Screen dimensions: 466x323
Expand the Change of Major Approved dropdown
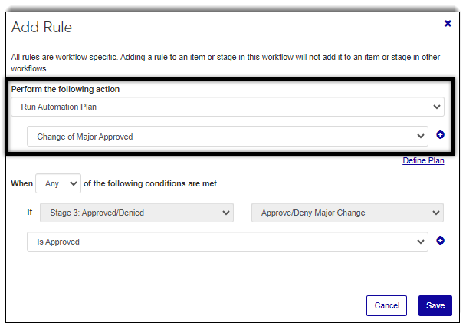pyautogui.click(x=227, y=137)
